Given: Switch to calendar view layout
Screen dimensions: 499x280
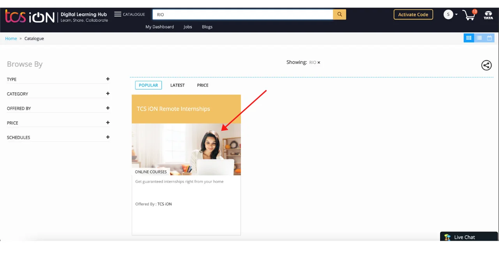Looking at the screenshot, I should [x=490, y=38].
